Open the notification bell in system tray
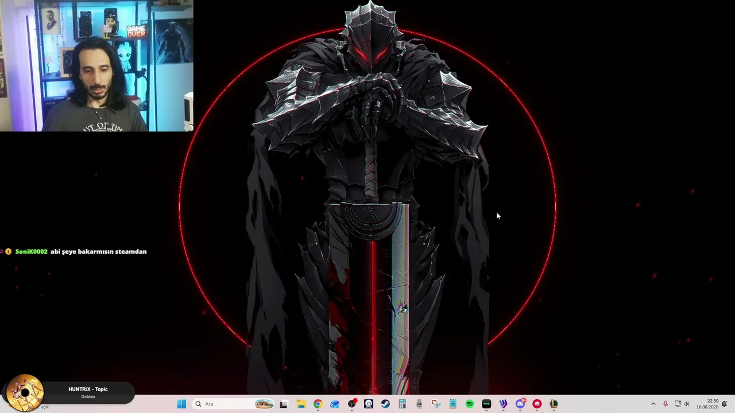 point(725,404)
